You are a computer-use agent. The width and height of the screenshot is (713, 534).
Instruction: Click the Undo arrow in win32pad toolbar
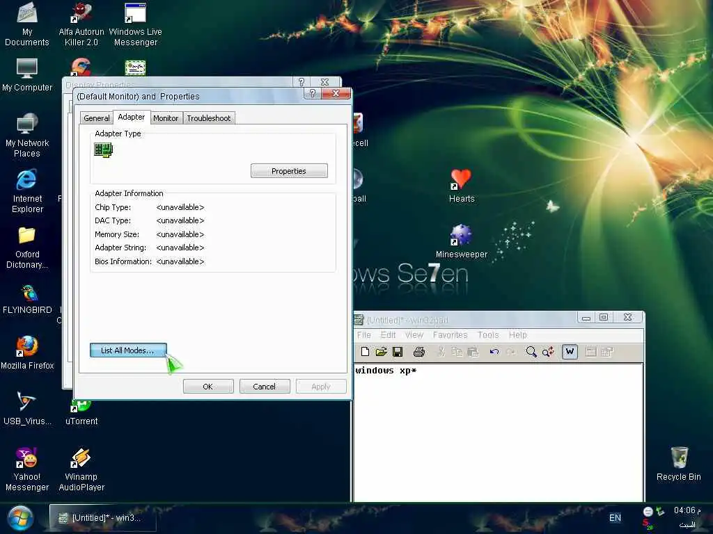pyautogui.click(x=494, y=351)
